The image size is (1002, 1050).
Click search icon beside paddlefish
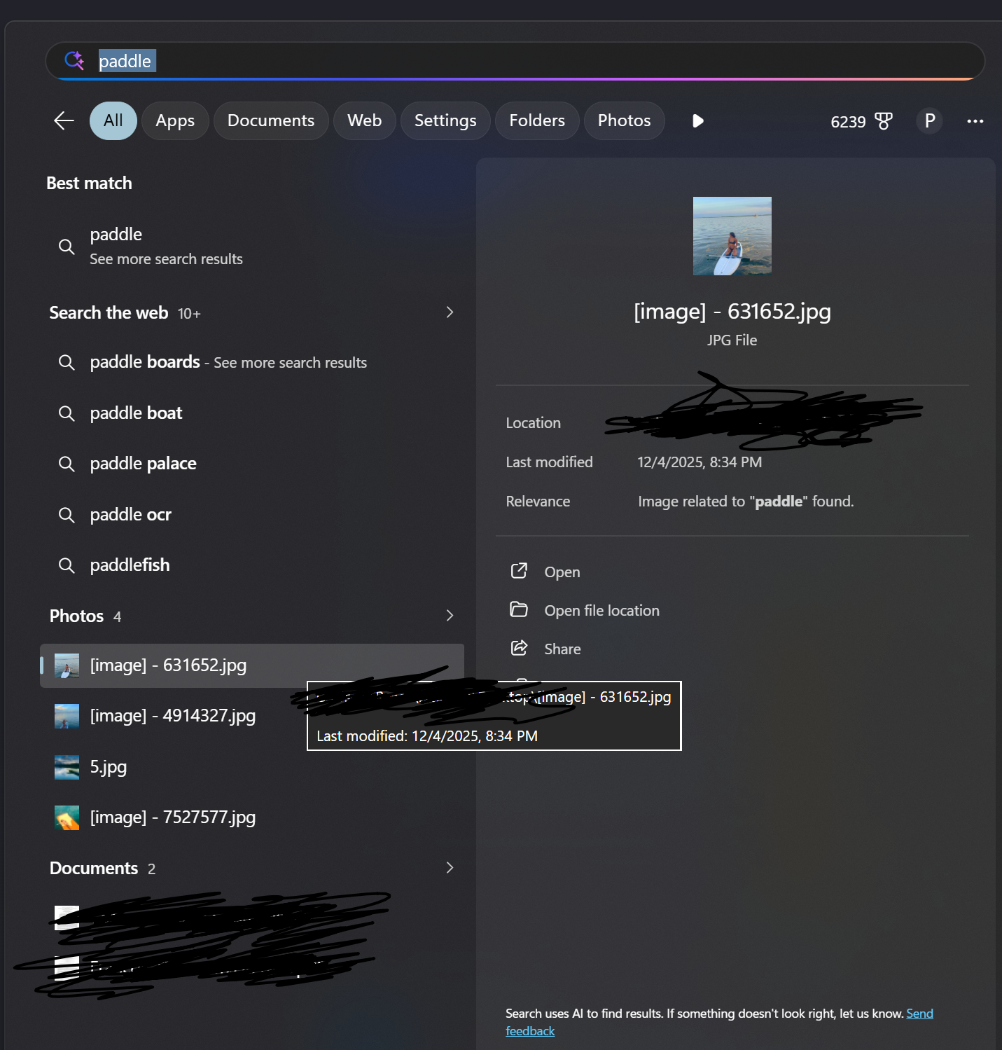(67, 565)
